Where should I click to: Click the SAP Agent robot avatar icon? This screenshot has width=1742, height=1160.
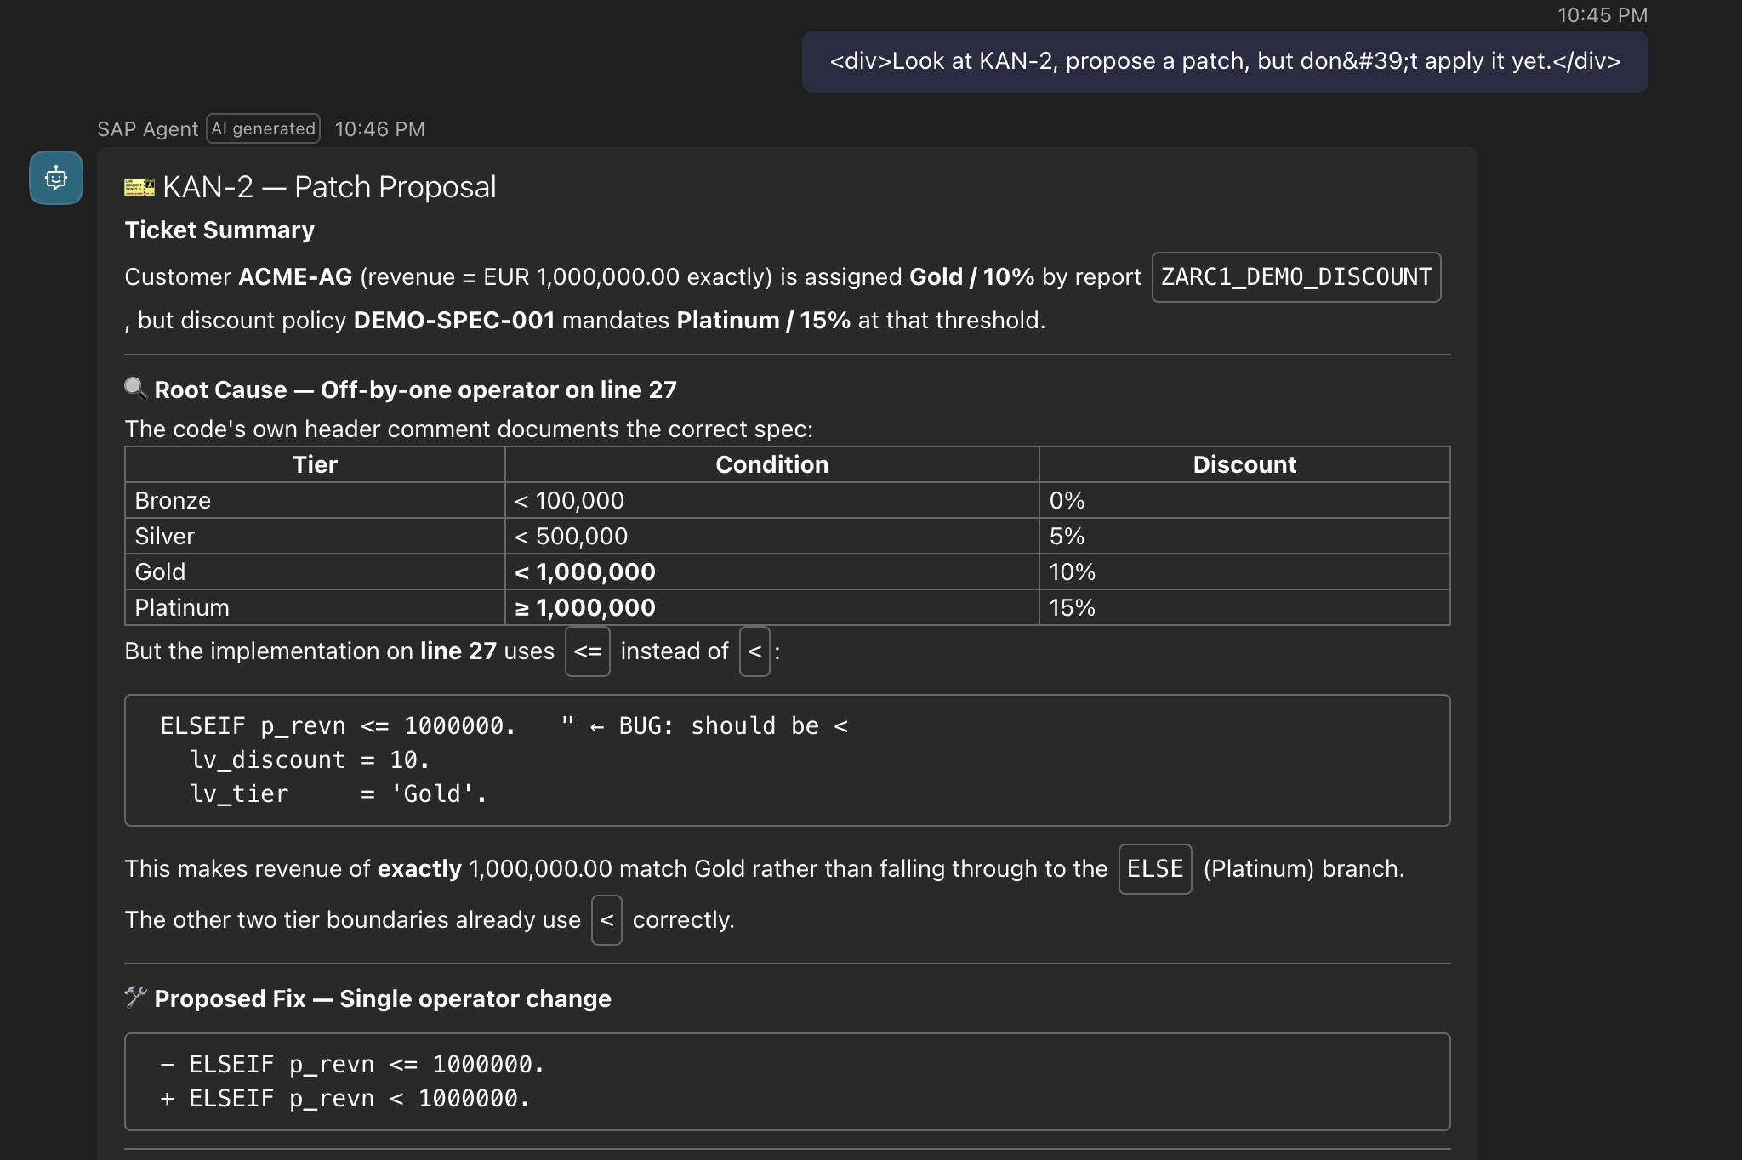tap(56, 178)
